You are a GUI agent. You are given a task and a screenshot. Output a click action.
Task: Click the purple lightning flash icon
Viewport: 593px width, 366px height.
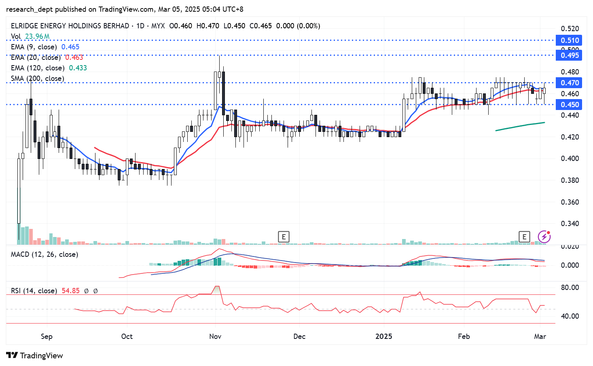544,237
